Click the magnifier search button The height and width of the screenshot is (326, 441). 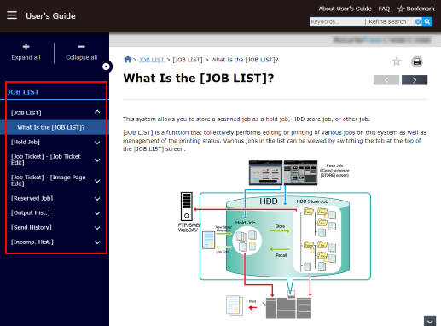pos(427,21)
